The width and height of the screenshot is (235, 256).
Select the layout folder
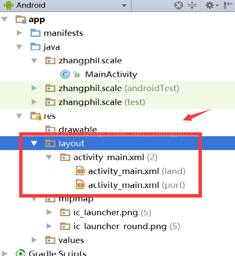click(x=71, y=143)
